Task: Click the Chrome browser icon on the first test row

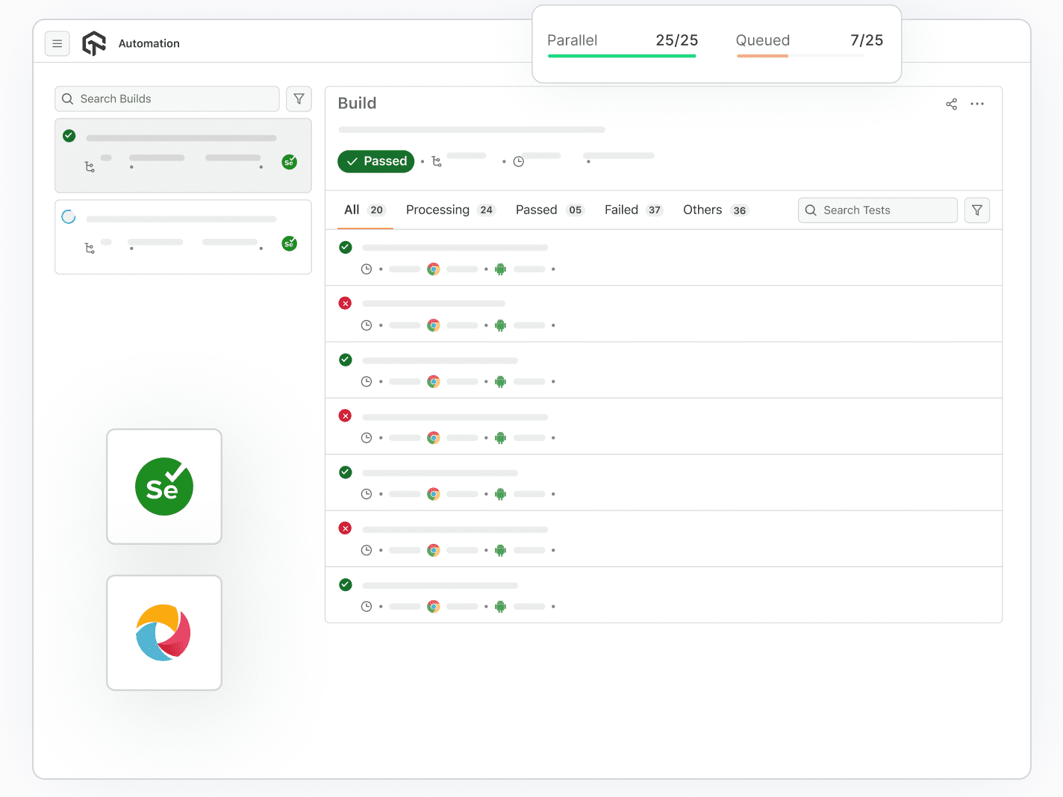Action: pos(434,269)
